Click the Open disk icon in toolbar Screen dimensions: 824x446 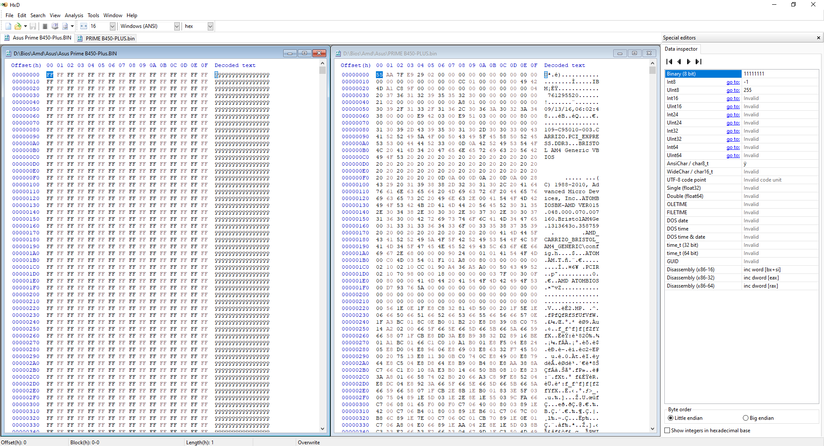click(55, 26)
